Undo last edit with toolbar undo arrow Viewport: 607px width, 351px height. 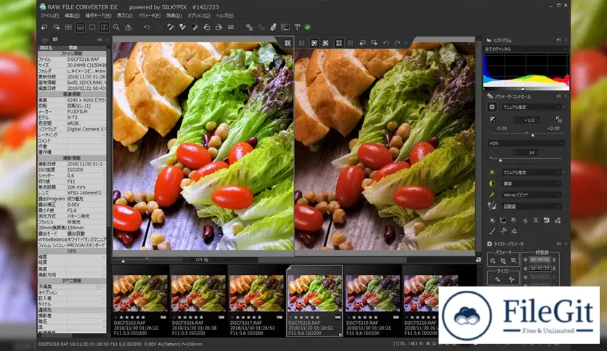[x=147, y=27]
